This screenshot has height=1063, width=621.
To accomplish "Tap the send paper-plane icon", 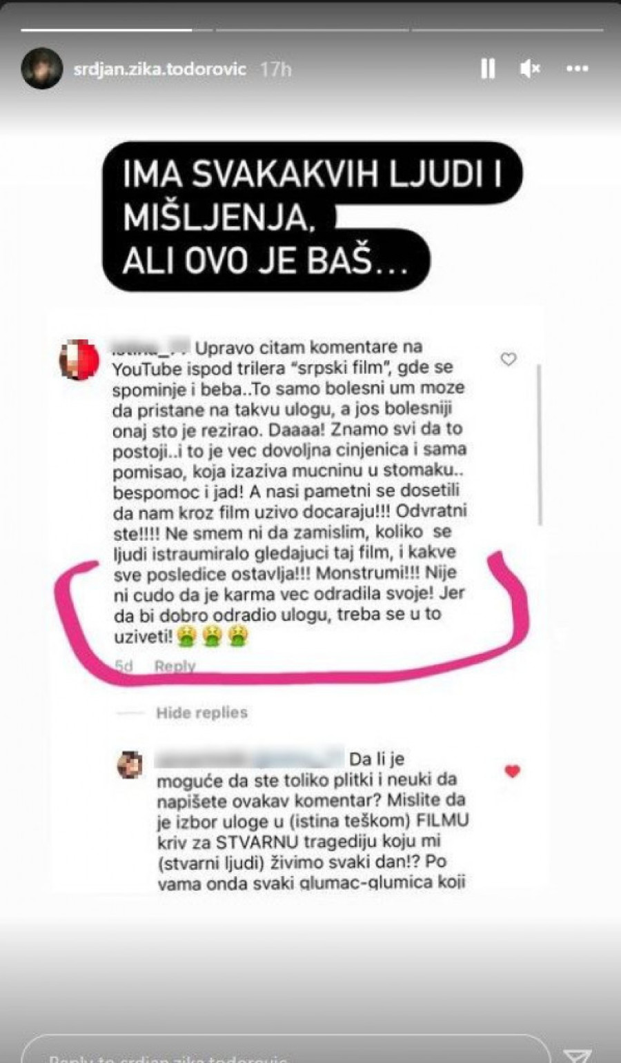I will tap(577, 1055).
